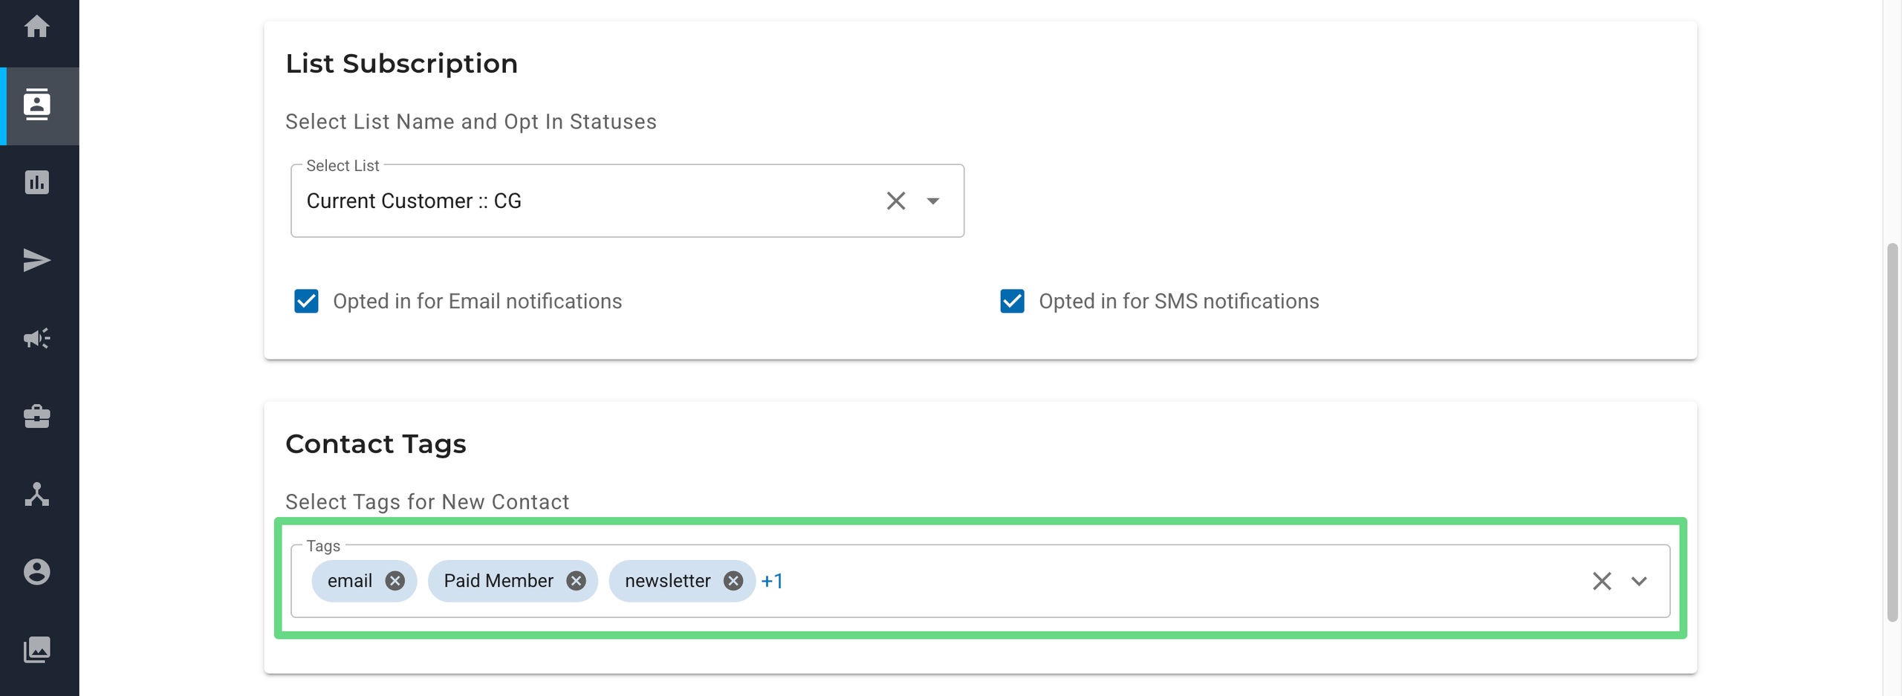Open the bar chart Reports sidebar icon
Image resolution: width=1902 pixels, height=696 pixels.
click(36, 182)
